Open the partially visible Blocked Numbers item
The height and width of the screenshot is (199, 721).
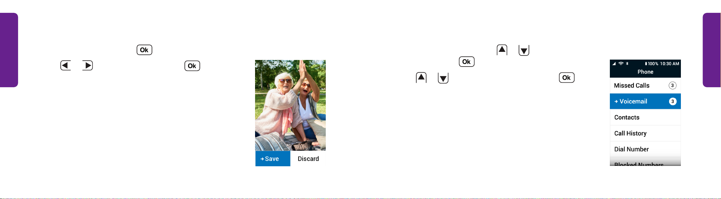[x=645, y=162]
